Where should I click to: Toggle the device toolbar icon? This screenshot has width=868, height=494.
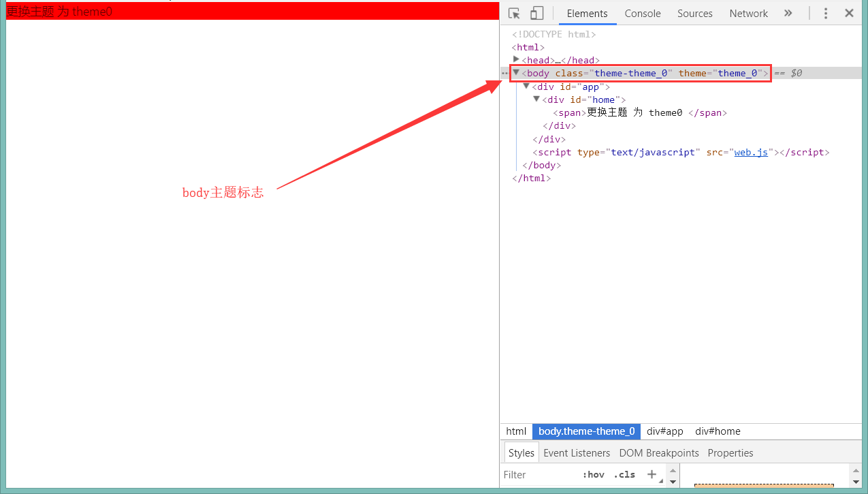click(537, 13)
